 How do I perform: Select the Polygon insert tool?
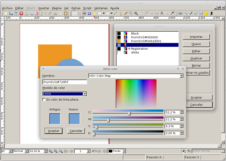(x=108, y=14)
